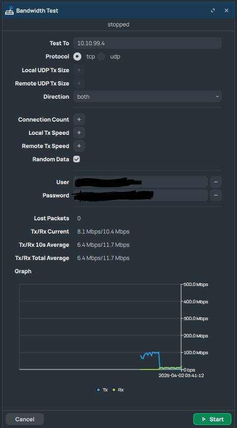Click the stopped status text

[x=118, y=24]
